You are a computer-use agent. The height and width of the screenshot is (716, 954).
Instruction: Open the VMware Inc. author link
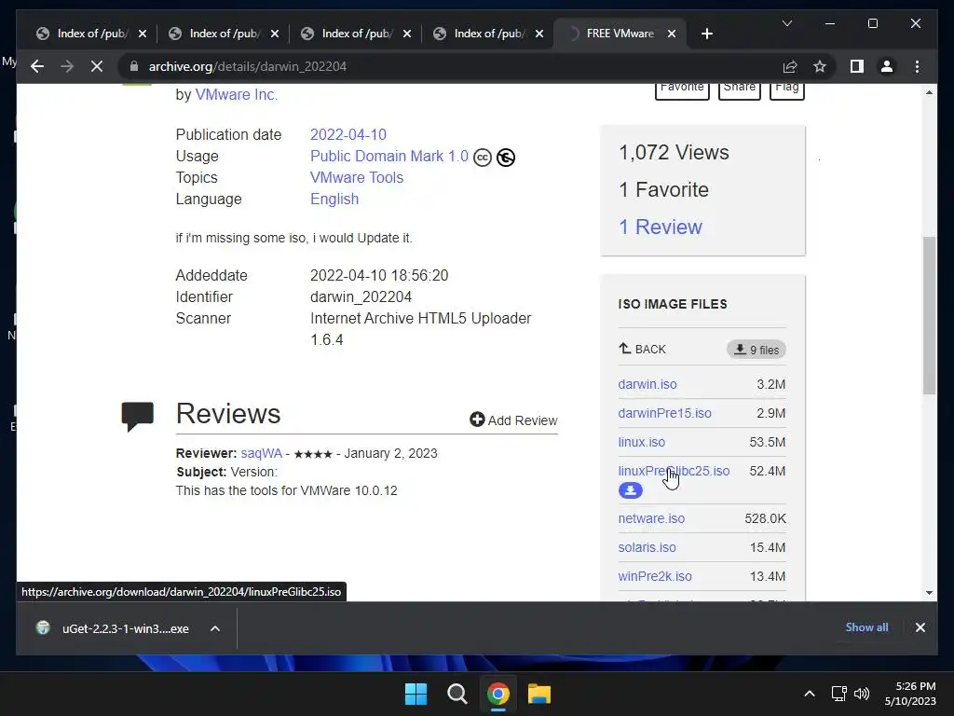tap(236, 94)
